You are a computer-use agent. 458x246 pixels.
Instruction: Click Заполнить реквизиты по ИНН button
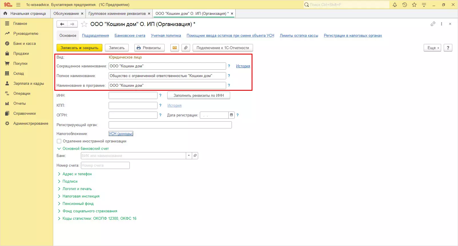[199, 95]
